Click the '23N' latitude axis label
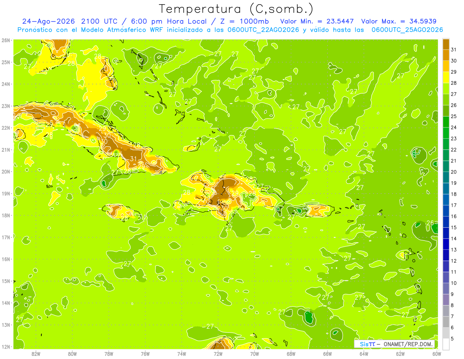This screenshot has height=359, width=464. [6, 106]
